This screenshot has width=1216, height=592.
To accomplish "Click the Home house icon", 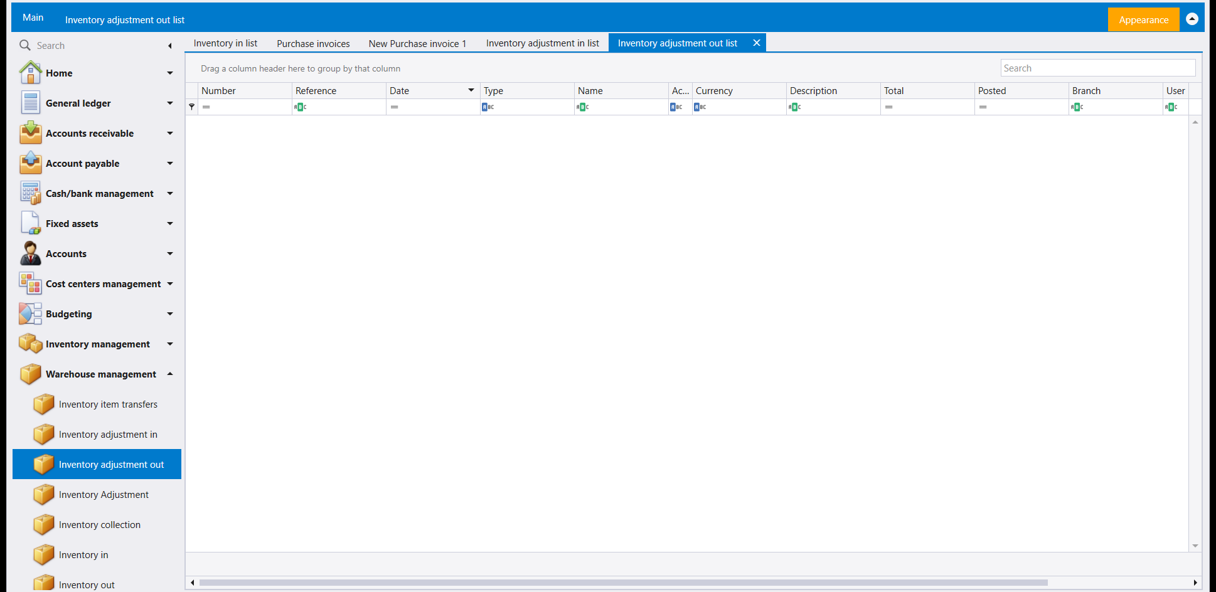I will 30,73.
